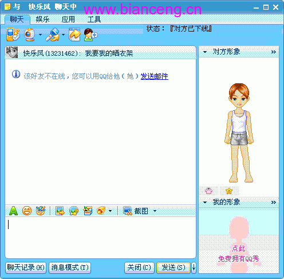The image size is (284, 279).
Task: Open the emoticon smiley picker
Action: [x=27, y=211]
